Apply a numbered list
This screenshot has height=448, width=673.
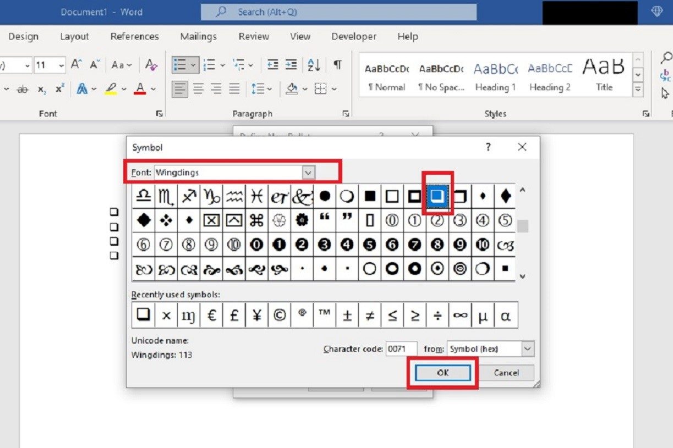tap(210, 64)
